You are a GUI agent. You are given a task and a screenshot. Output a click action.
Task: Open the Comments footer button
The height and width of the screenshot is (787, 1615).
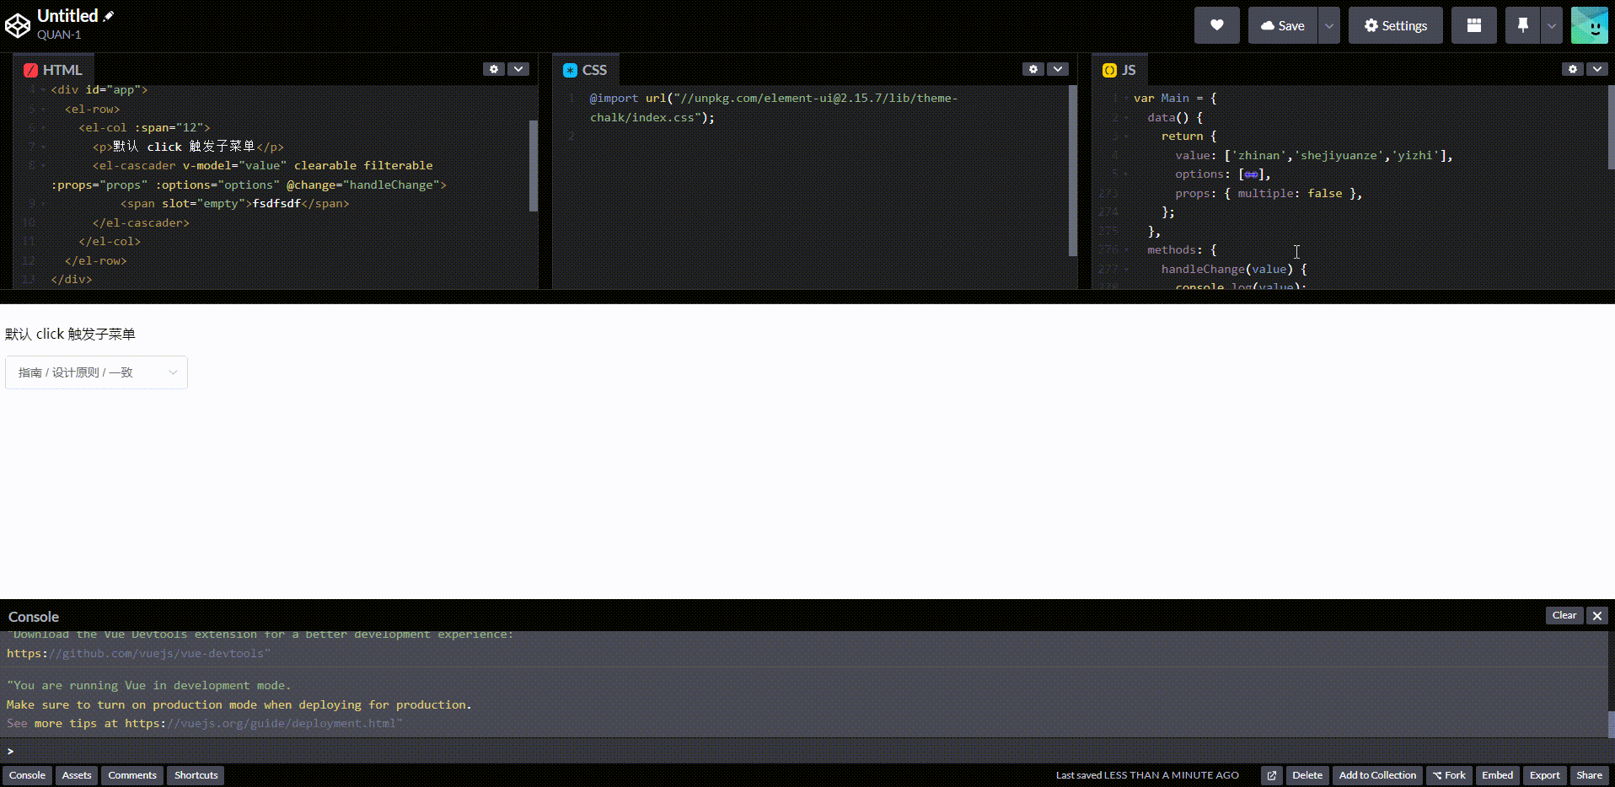click(132, 775)
